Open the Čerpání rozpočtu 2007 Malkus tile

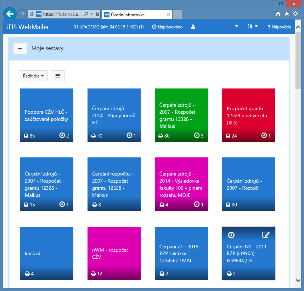[x=114, y=184]
